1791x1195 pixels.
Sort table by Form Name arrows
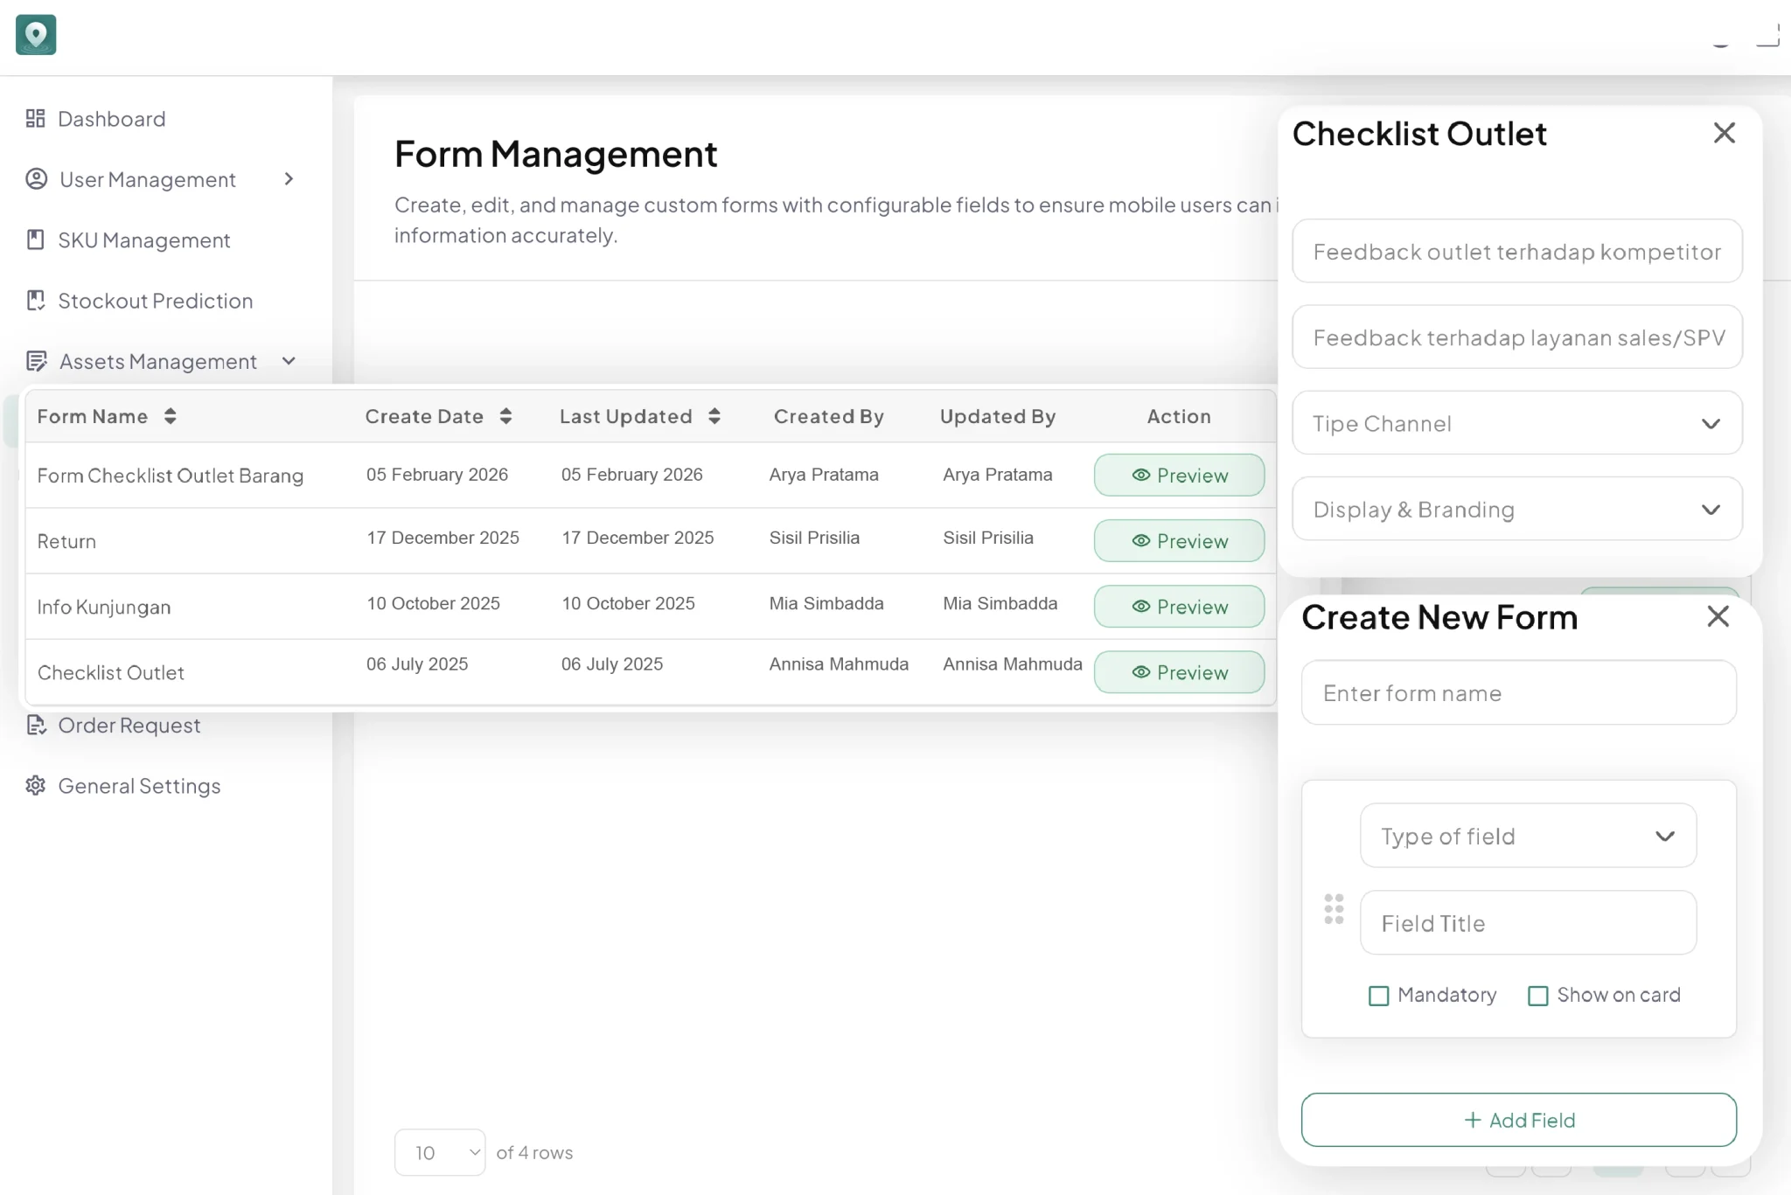[x=171, y=417]
